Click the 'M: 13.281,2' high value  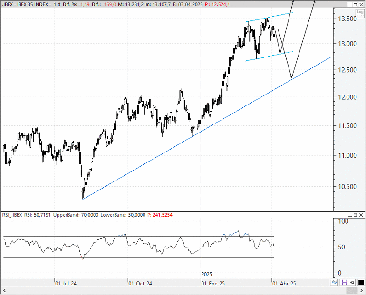[131, 4]
